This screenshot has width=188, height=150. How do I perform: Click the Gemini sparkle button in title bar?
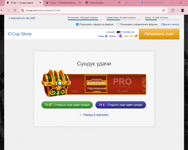pyautogui.click(x=152, y=3)
